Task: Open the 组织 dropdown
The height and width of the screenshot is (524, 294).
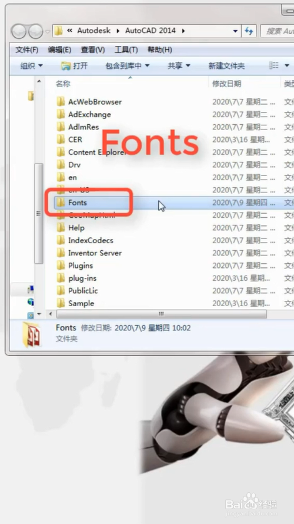Action: pos(31,66)
